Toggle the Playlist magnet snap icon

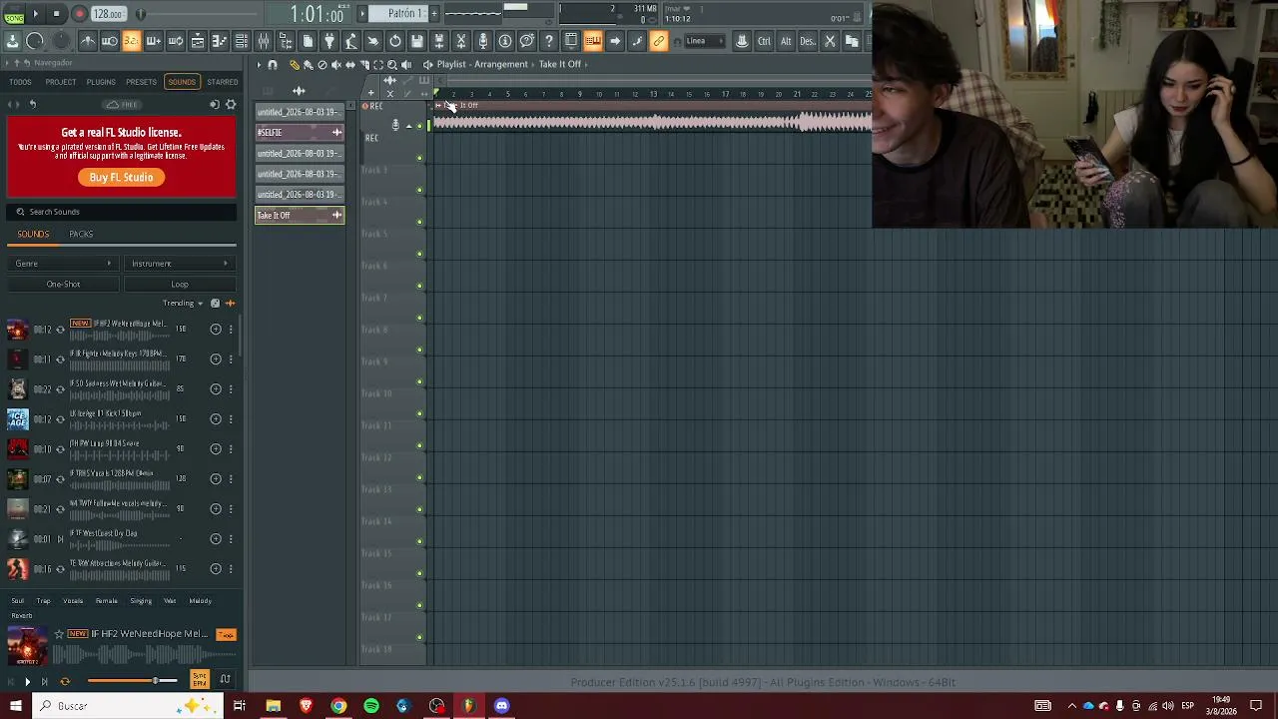273,65
